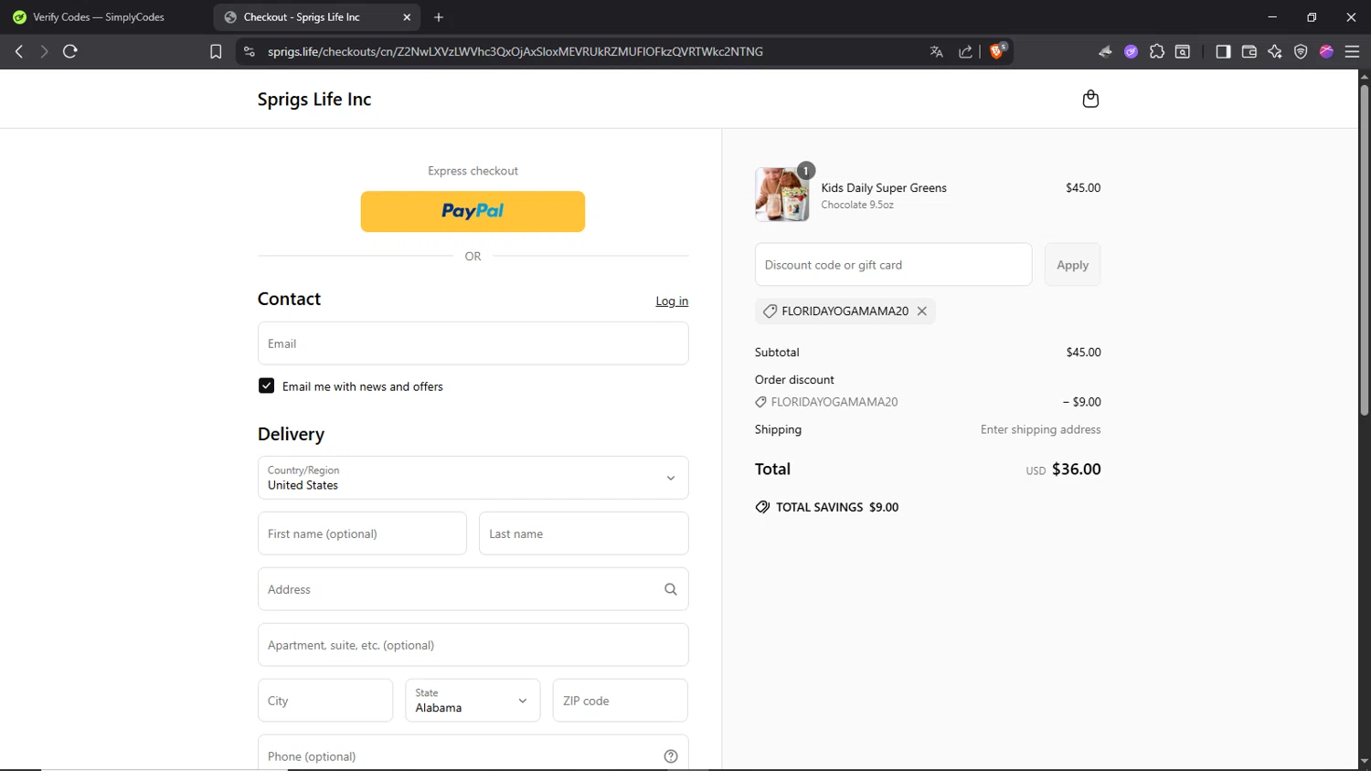Click the share page icon
This screenshot has height=771, width=1371.
pos(965,52)
